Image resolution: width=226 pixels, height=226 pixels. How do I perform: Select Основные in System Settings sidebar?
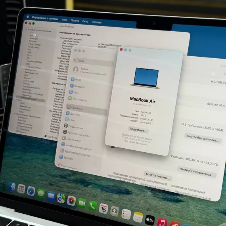point(86,109)
